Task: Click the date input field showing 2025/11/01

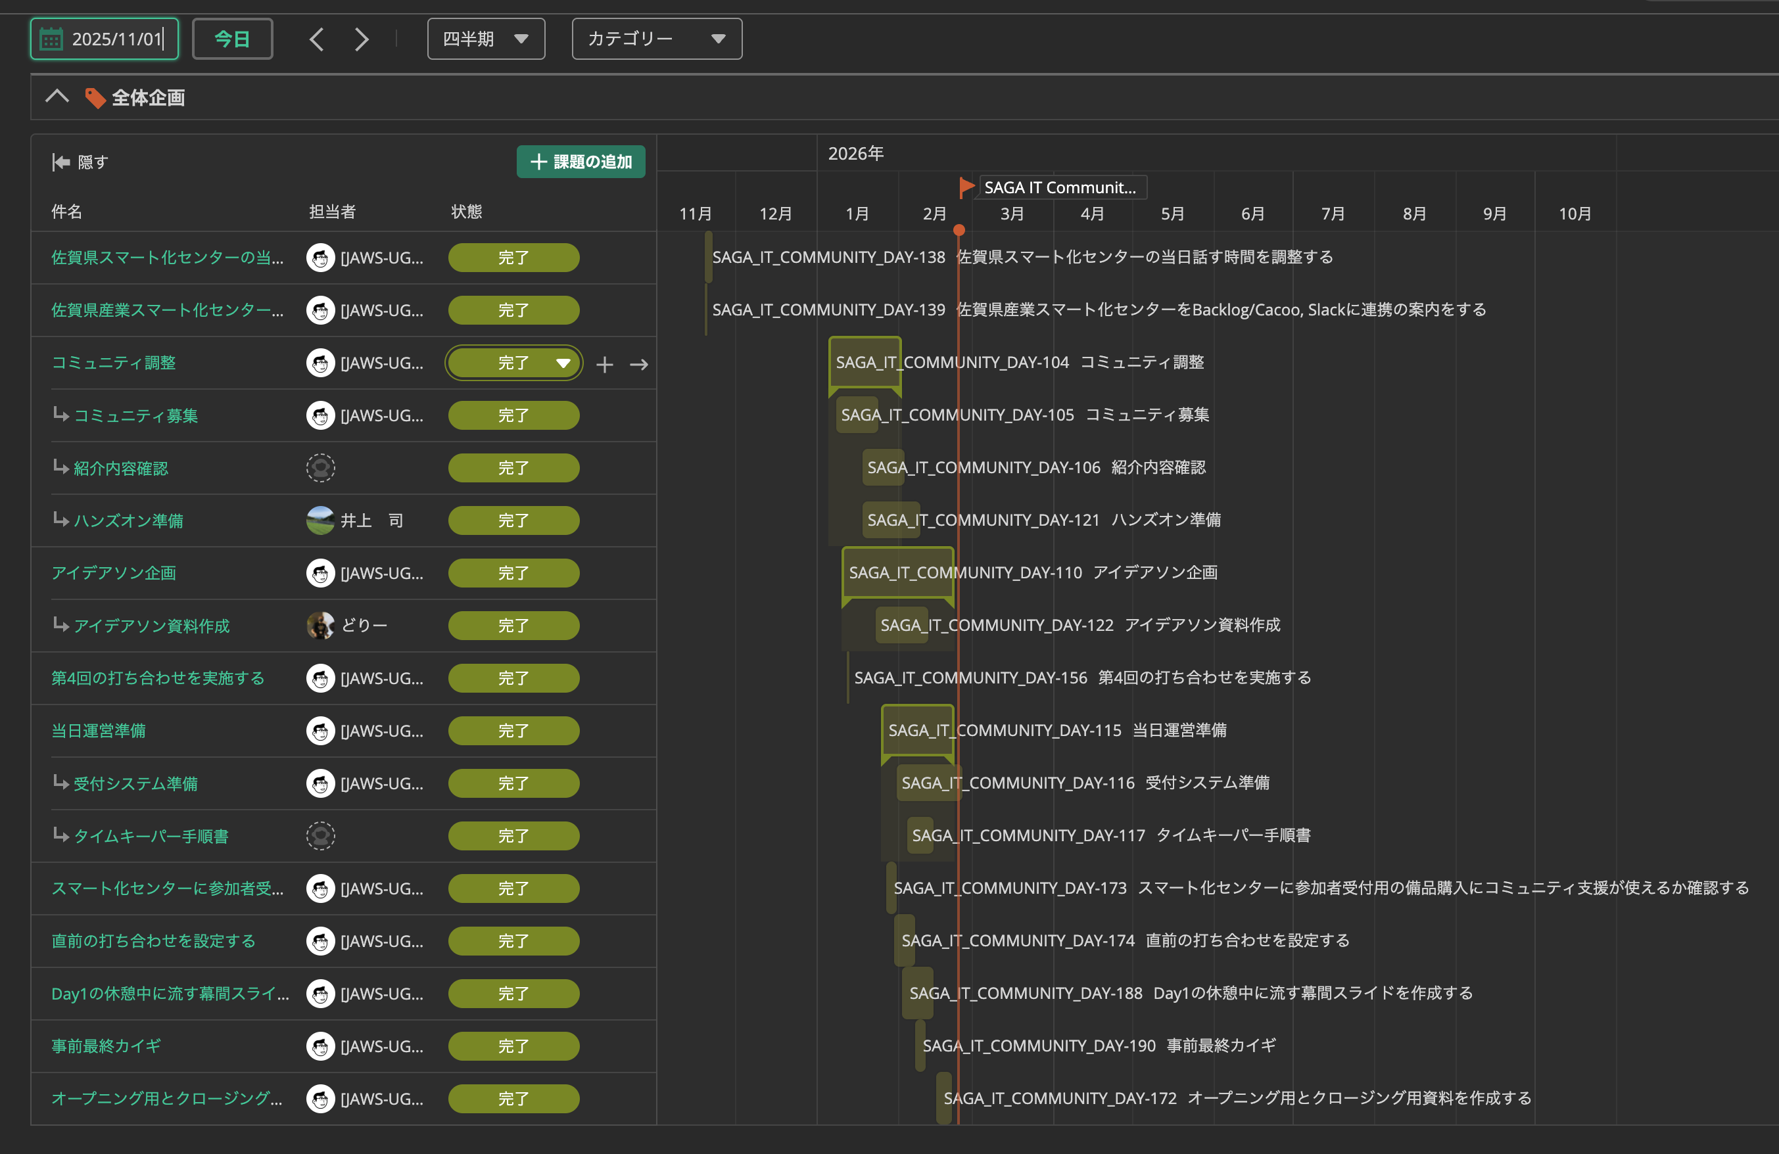Action: coord(104,39)
